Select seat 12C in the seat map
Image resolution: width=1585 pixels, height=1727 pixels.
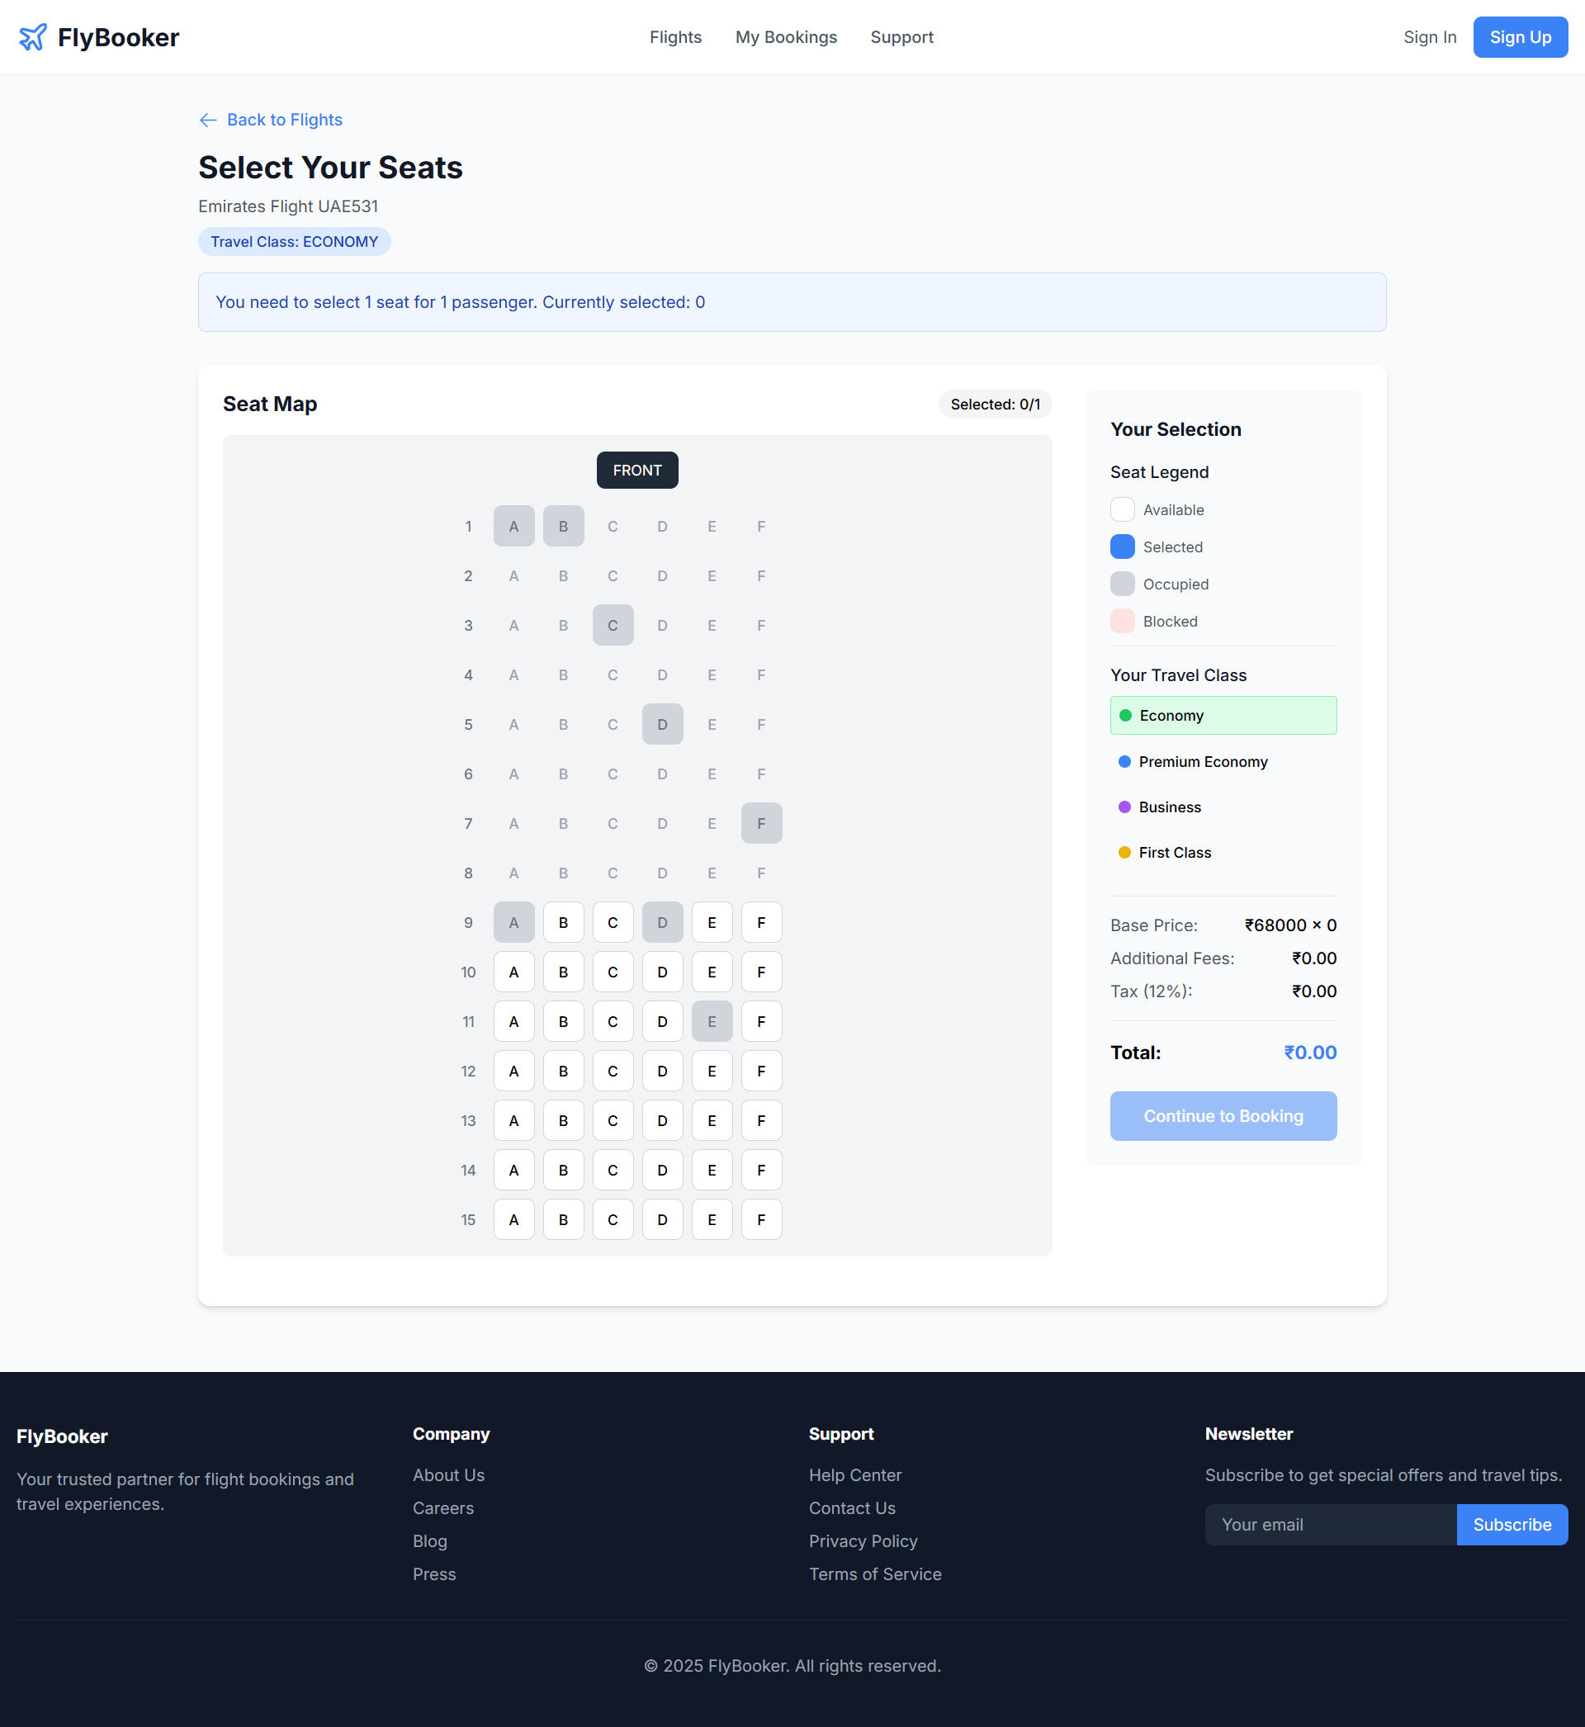[613, 1070]
